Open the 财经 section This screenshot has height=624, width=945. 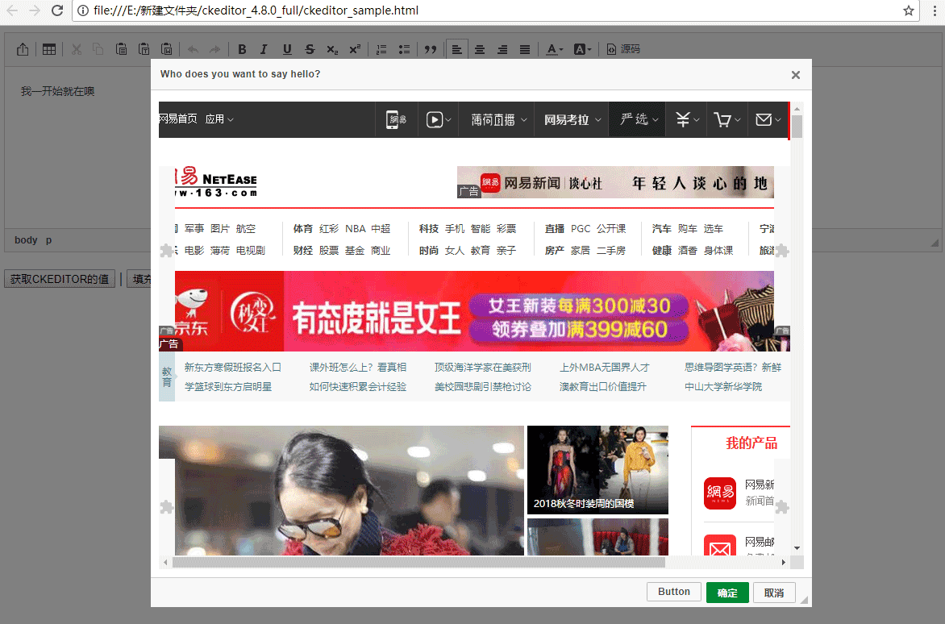click(303, 251)
